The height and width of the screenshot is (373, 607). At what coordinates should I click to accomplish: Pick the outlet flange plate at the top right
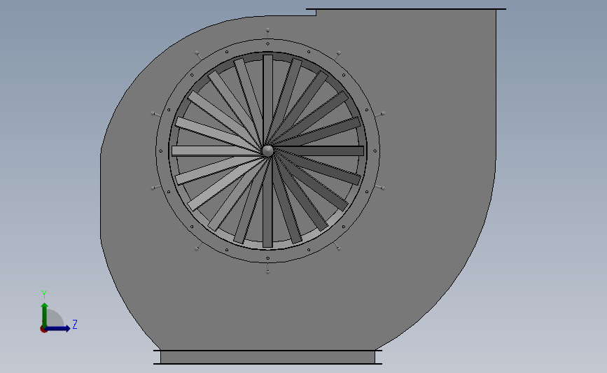[x=405, y=9]
